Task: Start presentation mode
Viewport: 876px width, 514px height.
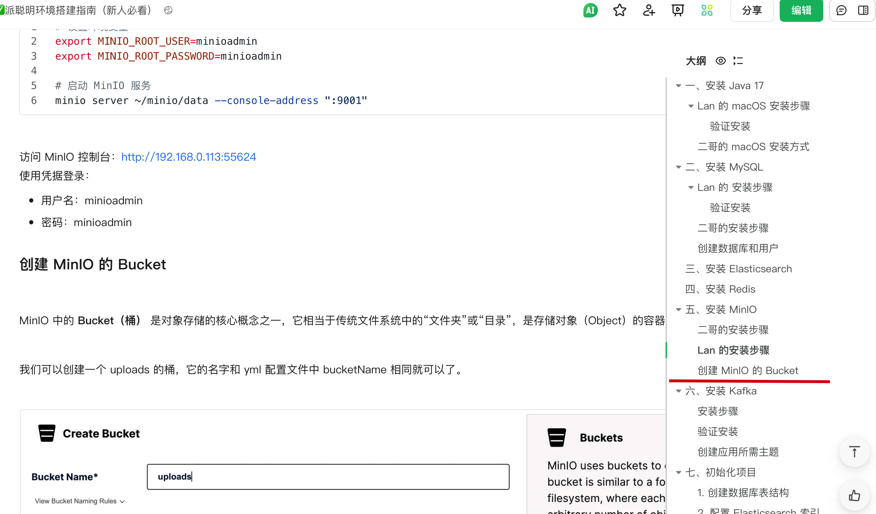Action: point(677,11)
